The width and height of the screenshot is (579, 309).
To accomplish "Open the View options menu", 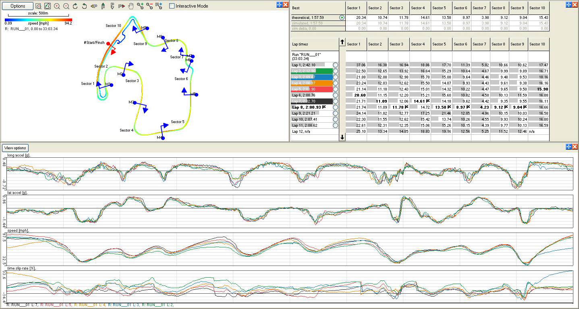I will pos(15,148).
